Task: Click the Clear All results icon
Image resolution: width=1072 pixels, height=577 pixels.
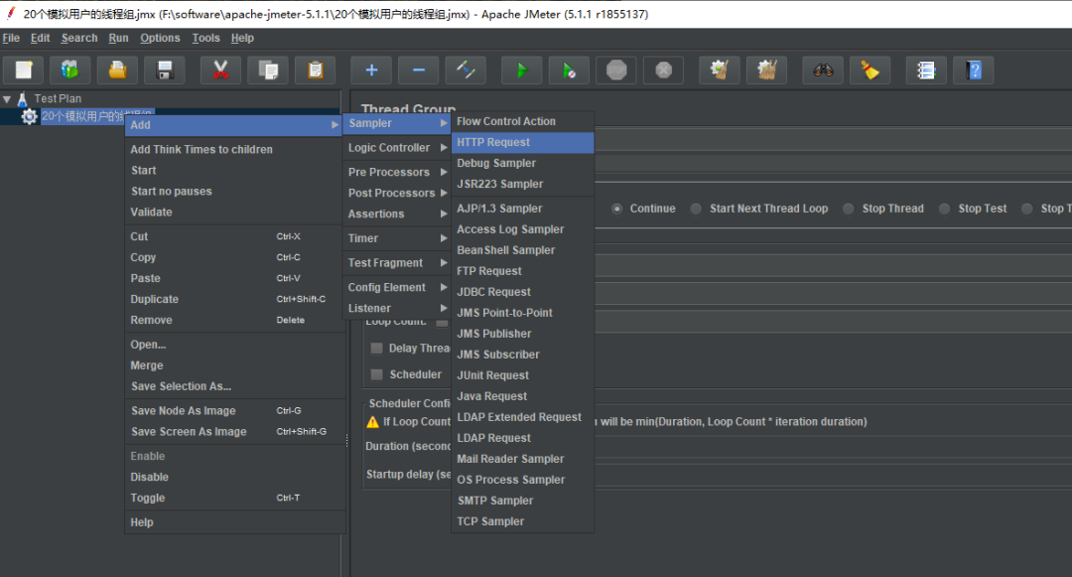Action: tap(767, 70)
